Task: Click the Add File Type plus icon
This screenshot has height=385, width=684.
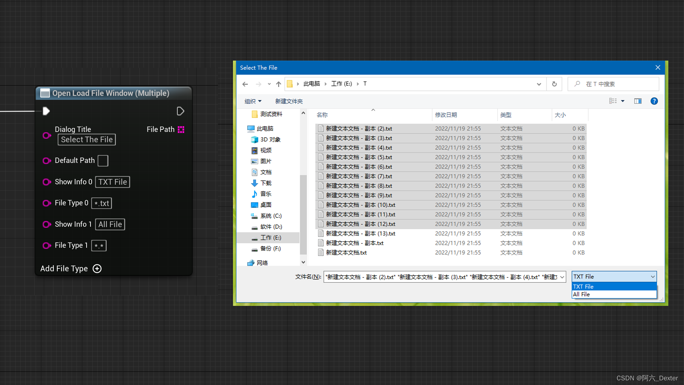Action: (x=97, y=268)
